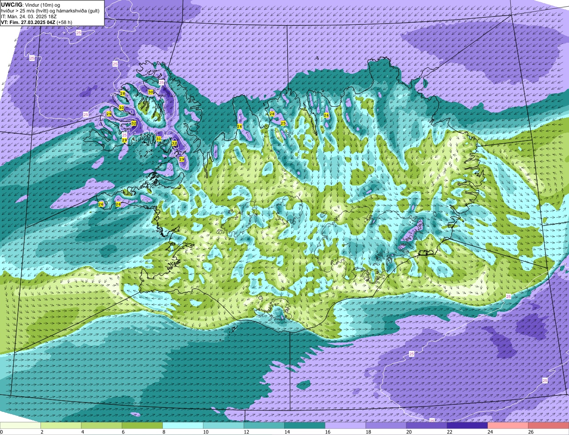Select the 6–8 m/s olive green legend swatch
569x435 pixels.
142,425
